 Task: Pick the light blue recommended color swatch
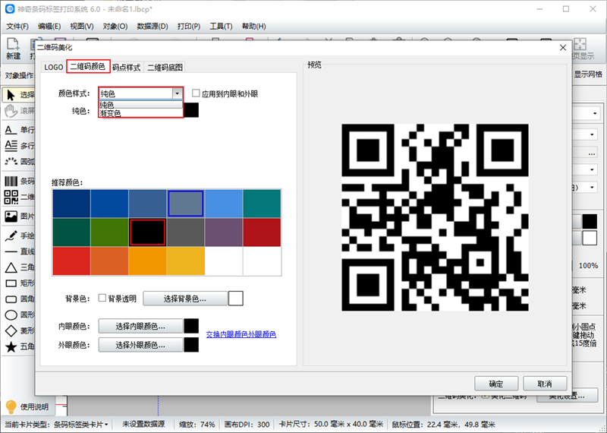224,204
